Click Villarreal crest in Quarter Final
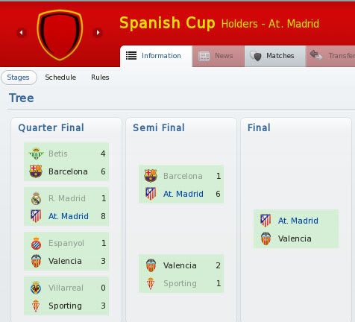 click(36, 288)
